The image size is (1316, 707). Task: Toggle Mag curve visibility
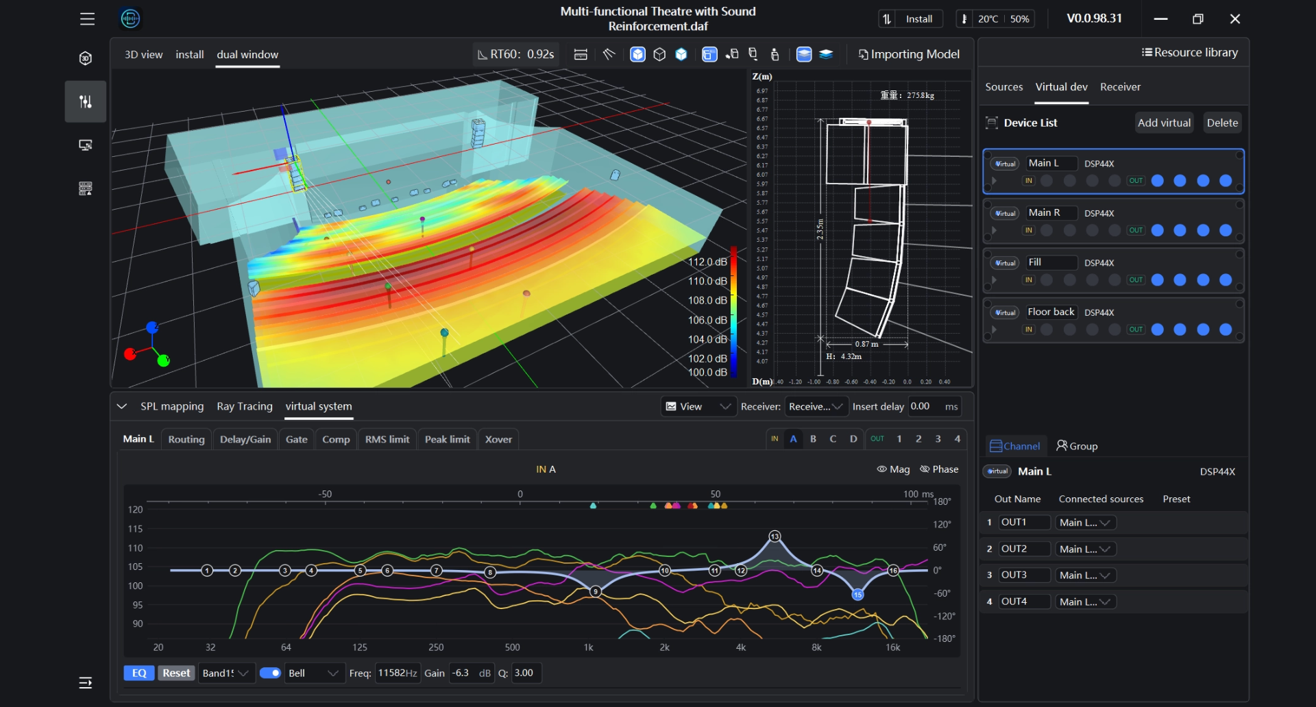(893, 469)
